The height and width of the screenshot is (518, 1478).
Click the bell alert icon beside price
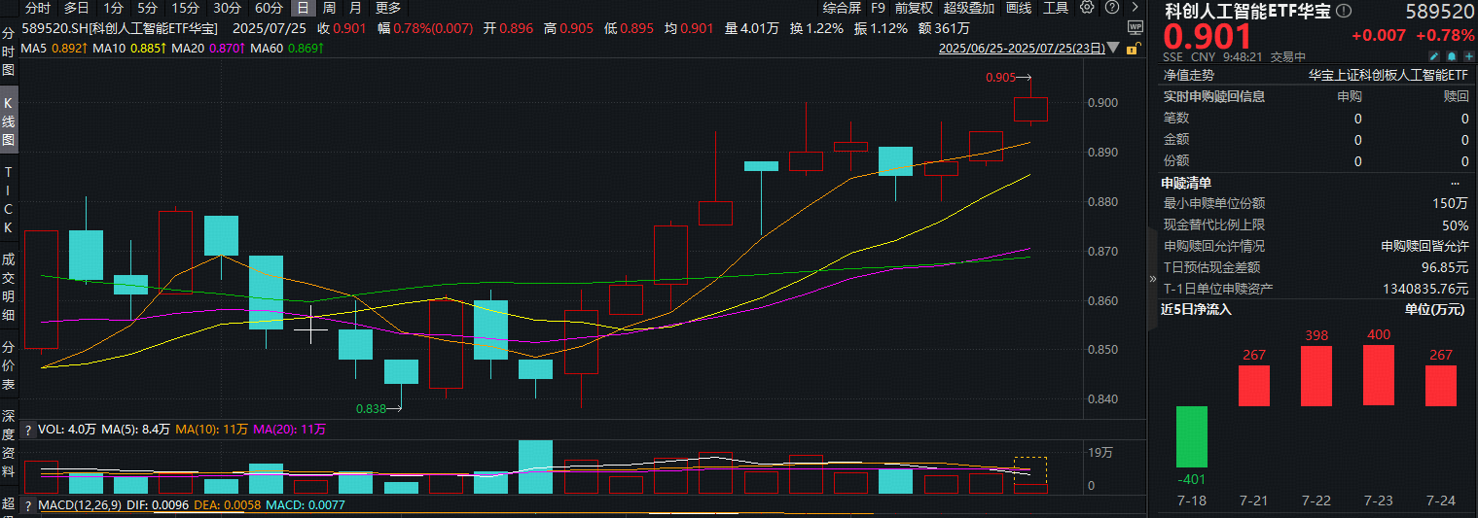pyautogui.click(x=1451, y=57)
